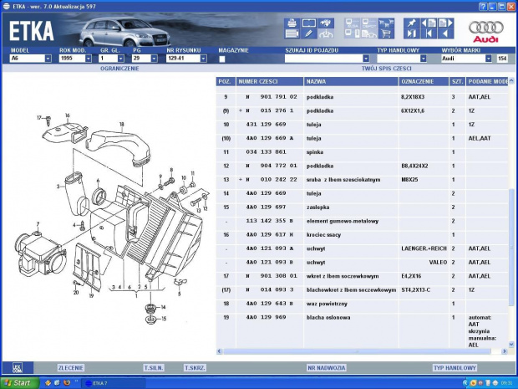Click the documents and car icon

point(369,33)
